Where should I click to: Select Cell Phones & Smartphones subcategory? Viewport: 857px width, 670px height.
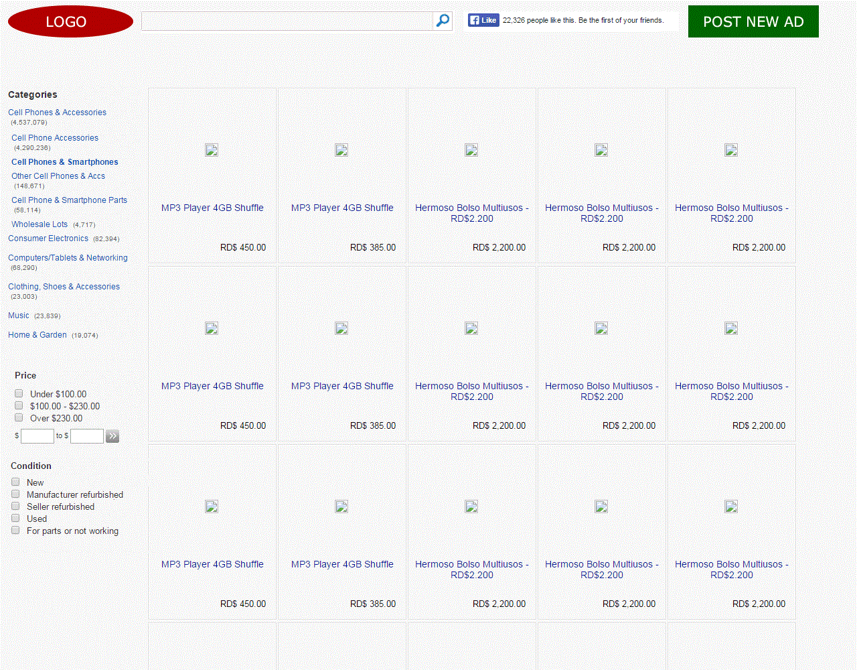(65, 162)
